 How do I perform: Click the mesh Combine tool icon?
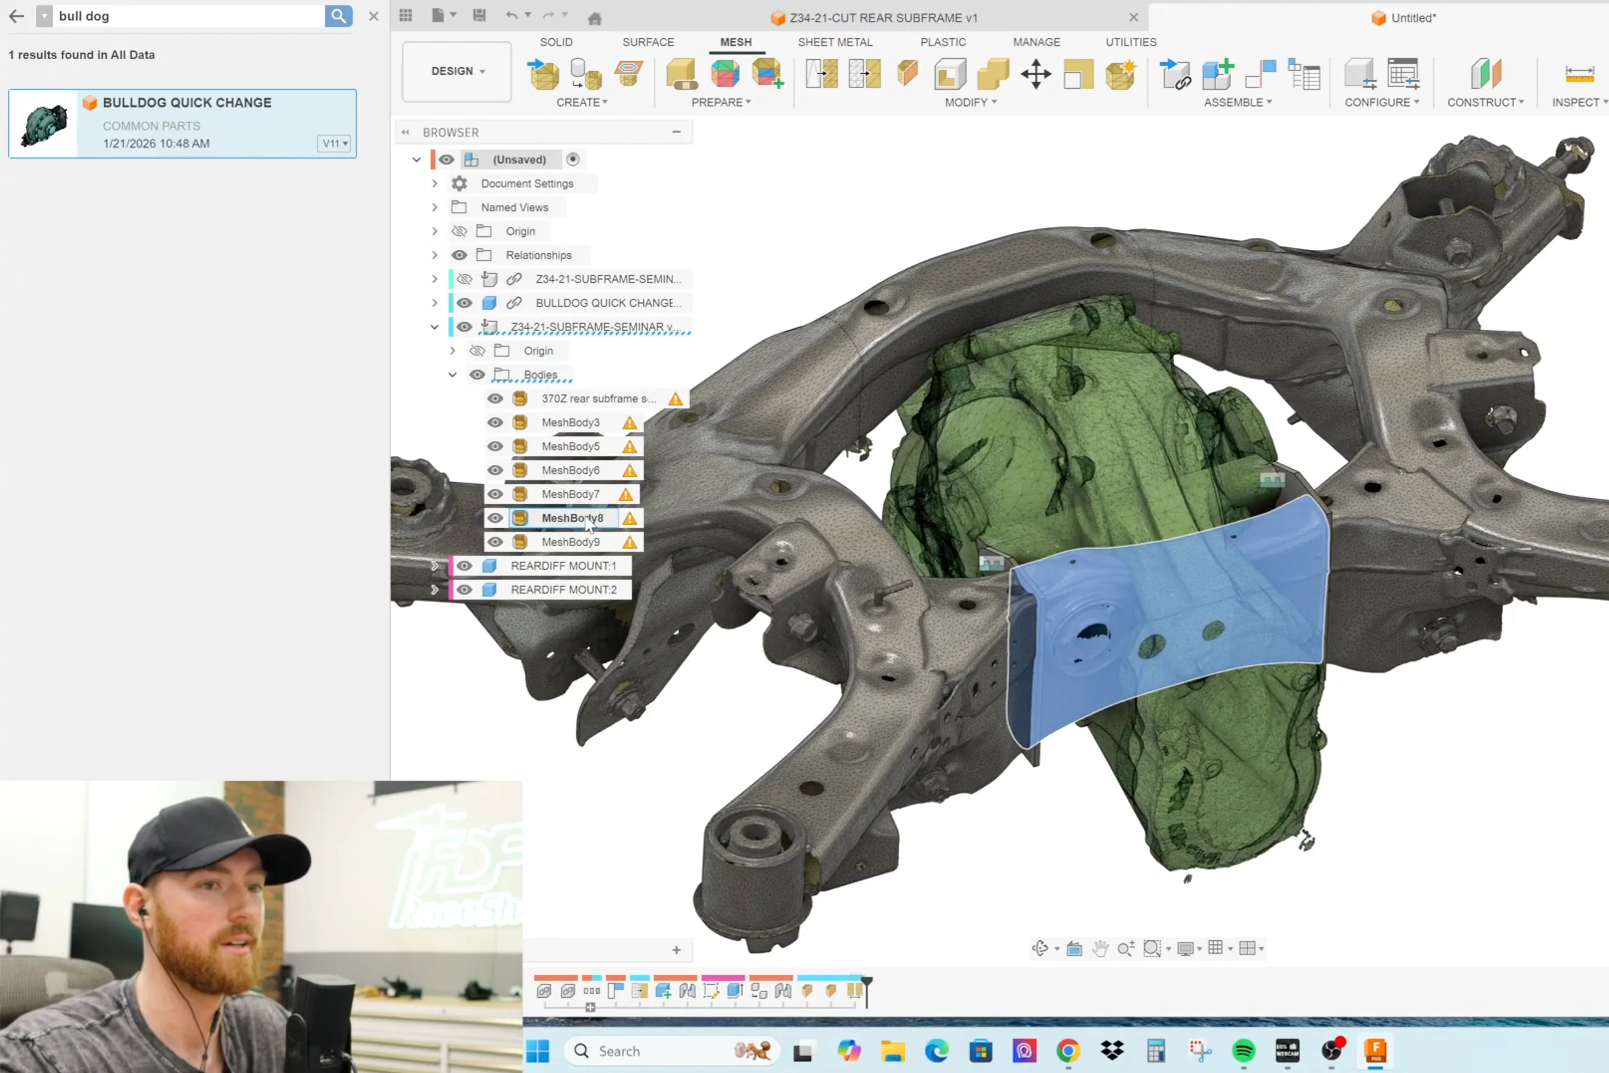pos(993,74)
